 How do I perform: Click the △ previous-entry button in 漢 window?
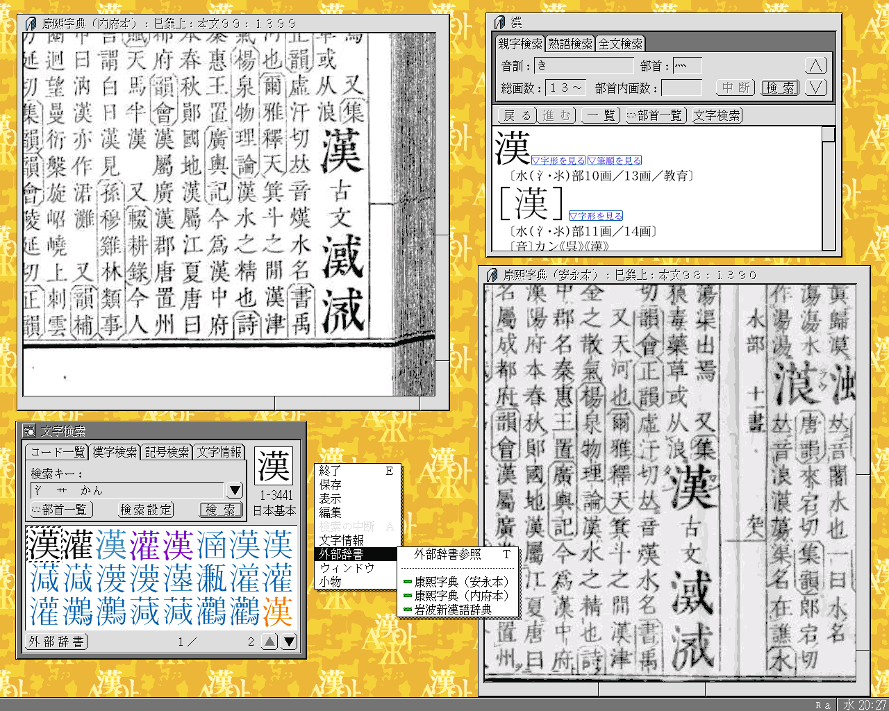pyautogui.click(x=815, y=66)
